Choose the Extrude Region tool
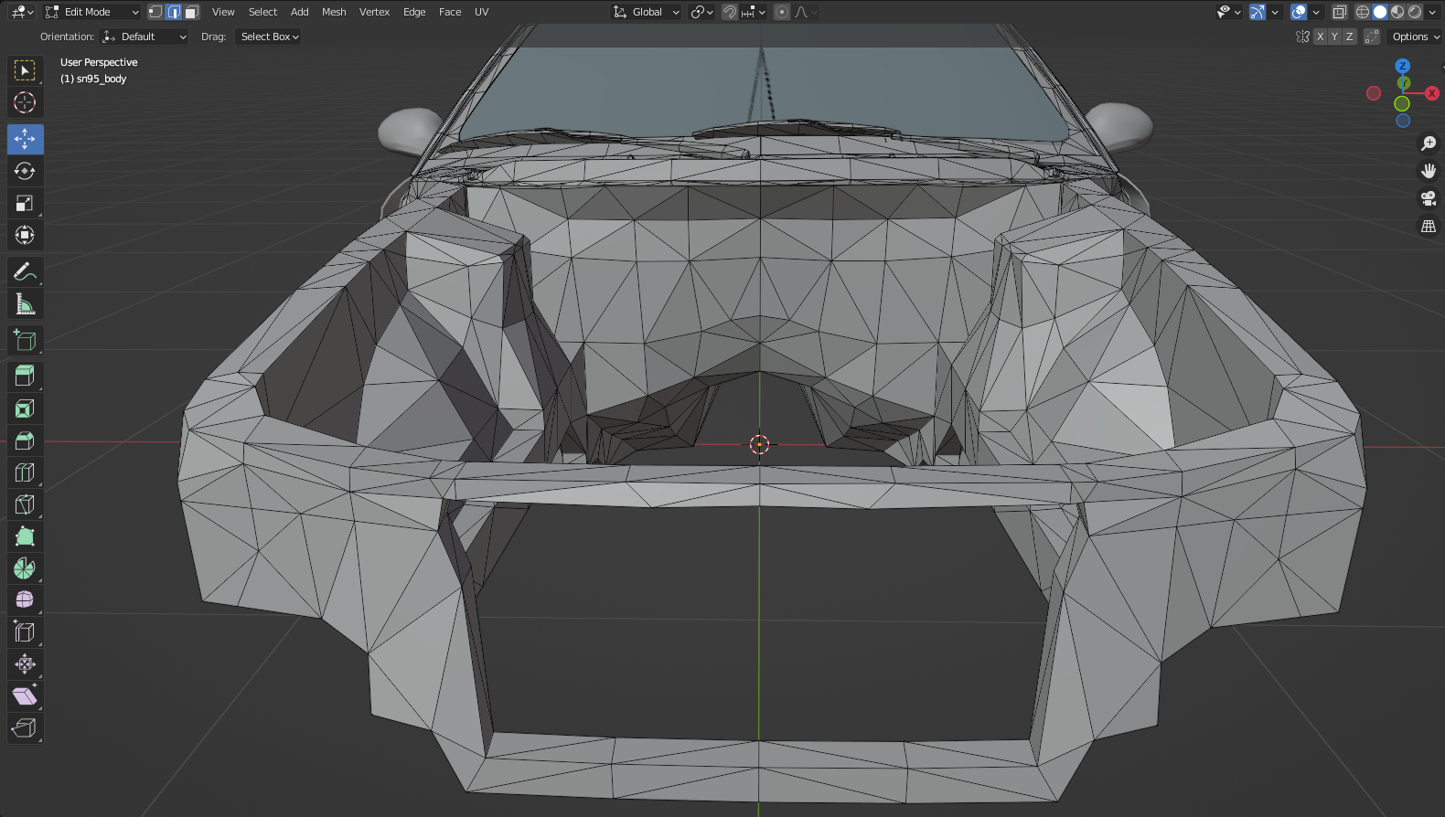1445x817 pixels. pos(25,376)
